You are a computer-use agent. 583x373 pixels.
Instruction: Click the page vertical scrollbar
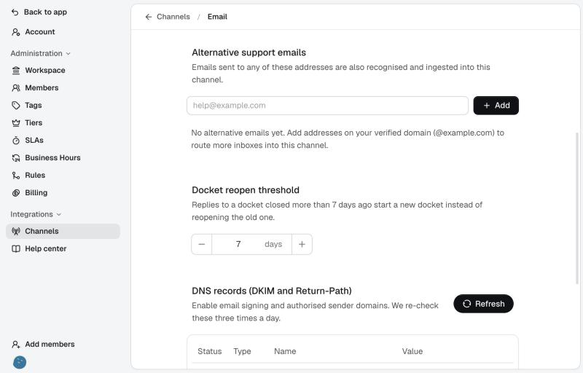577,208
